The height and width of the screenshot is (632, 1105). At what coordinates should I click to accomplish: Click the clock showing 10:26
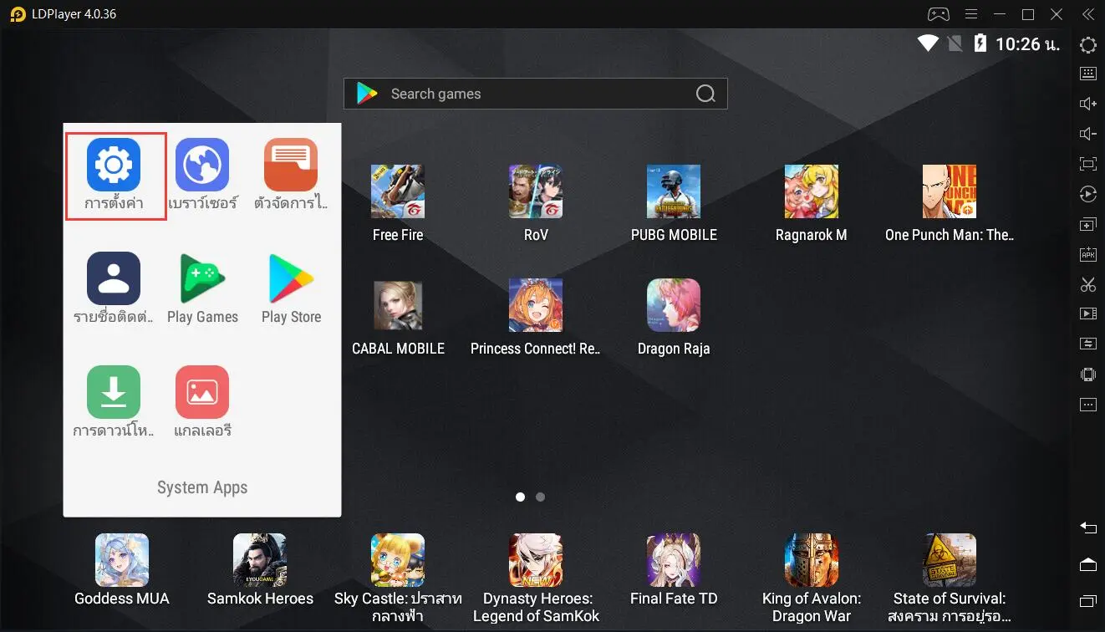point(1027,44)
